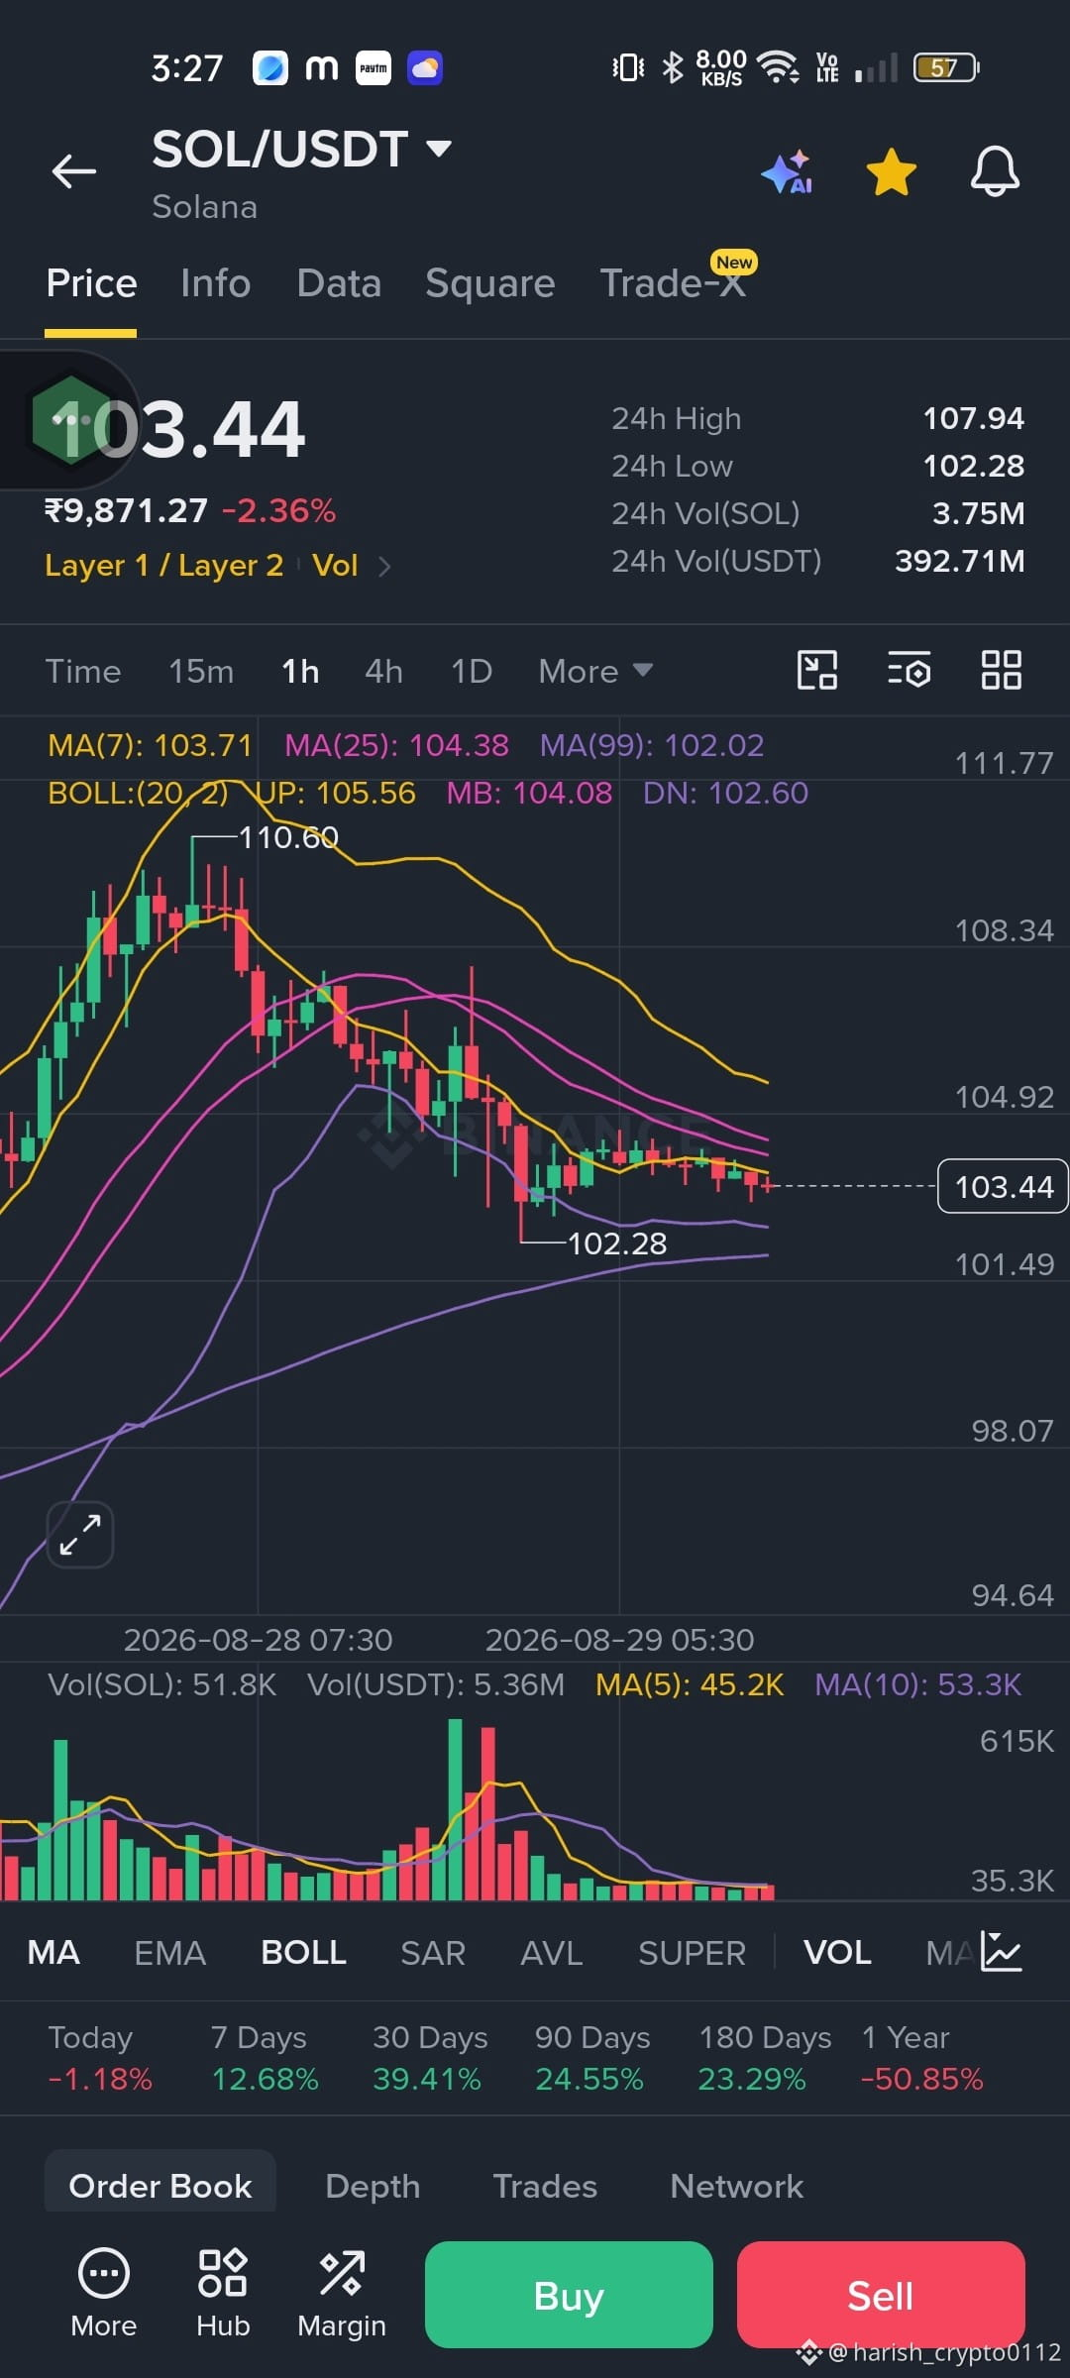
Task: Tap the floating green hexagon widget
Action: (71, 420)
